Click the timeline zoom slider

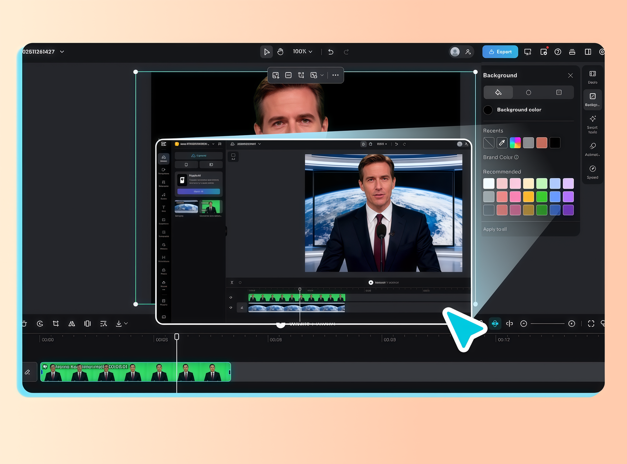click(548, 324)
